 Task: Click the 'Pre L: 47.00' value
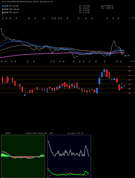[85, 10]
